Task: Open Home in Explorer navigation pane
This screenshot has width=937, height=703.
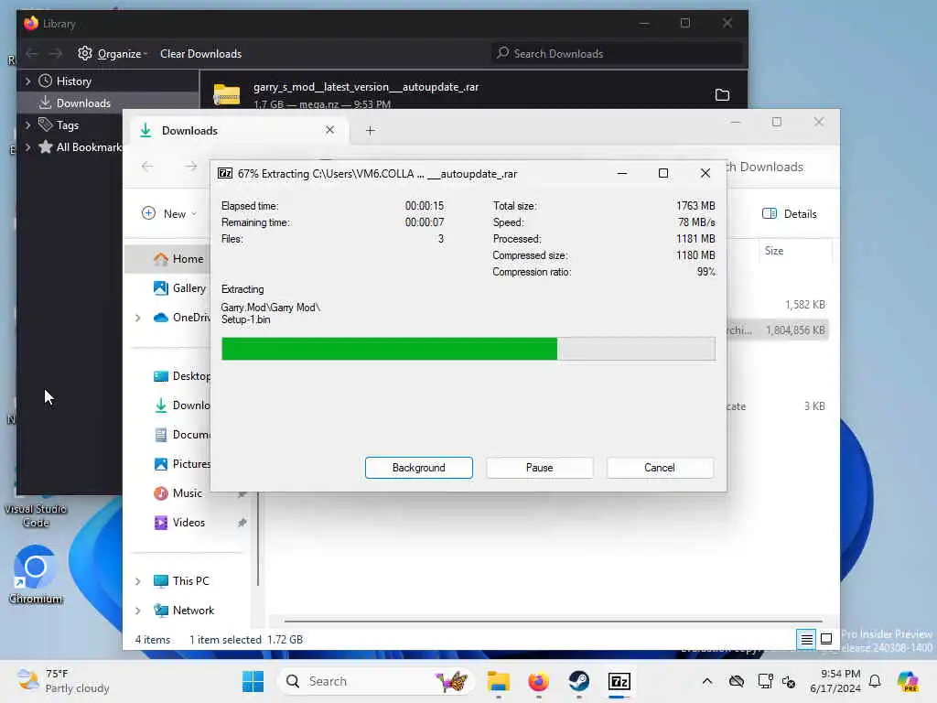Action: tap(188, 258)
